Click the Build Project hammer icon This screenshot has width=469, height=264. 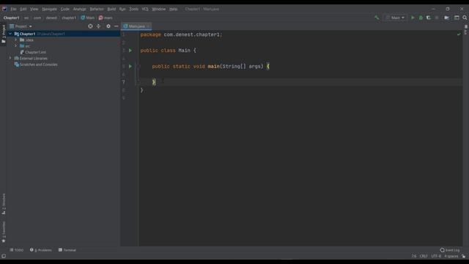click(x=377, y=18)
